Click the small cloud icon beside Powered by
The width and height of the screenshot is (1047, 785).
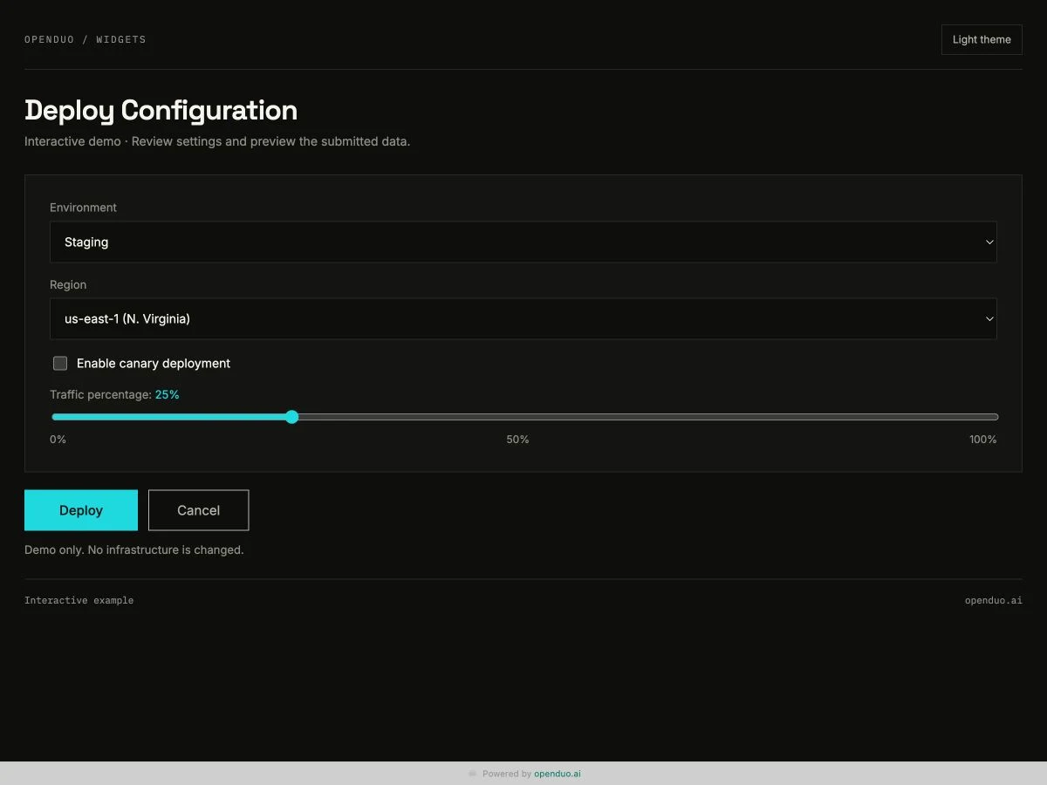tap(473, 774)
